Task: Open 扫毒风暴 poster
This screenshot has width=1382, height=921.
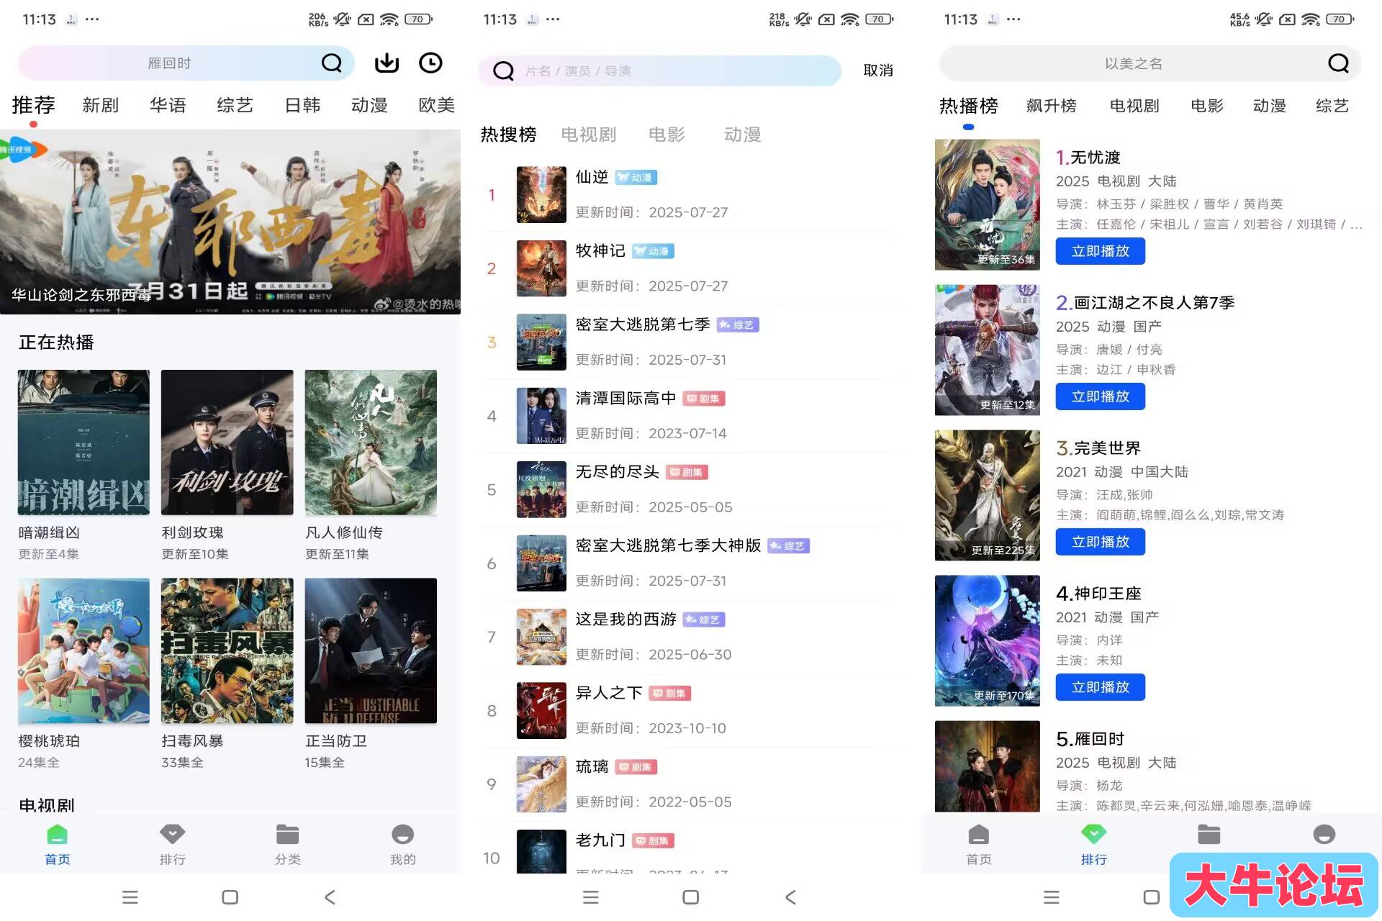Action: click(227, 651)
